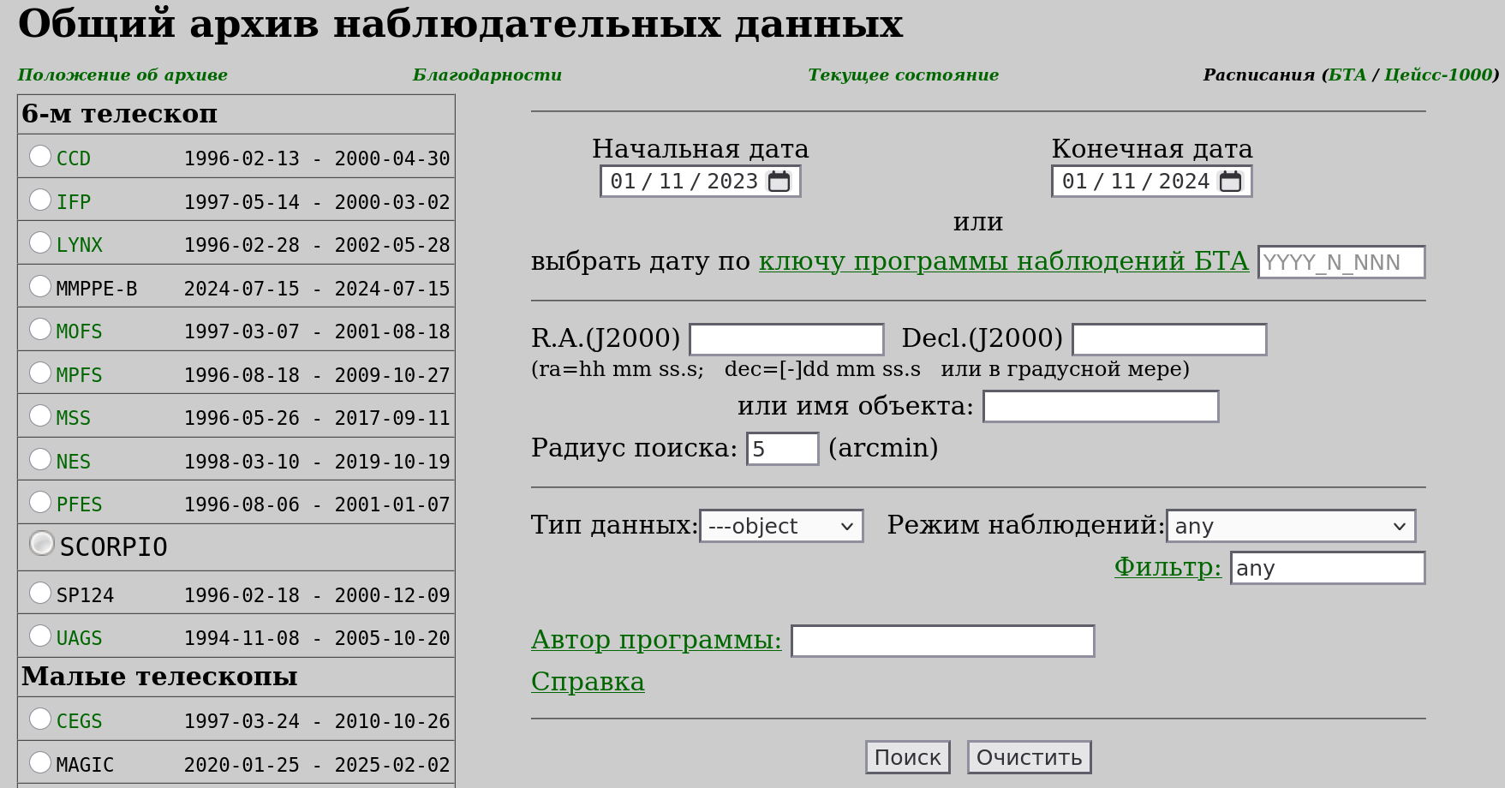
Task: Open the 'Цейсс-1000' schedule link
Action: pos(1438,75)
